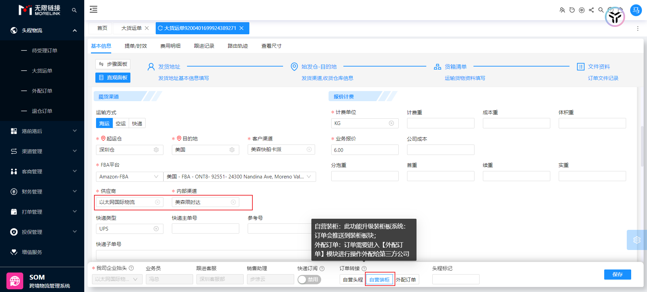Screen dimensions: 647x292
Task: Go to the 首页 page tab
Action: click(x=102, y=28)
